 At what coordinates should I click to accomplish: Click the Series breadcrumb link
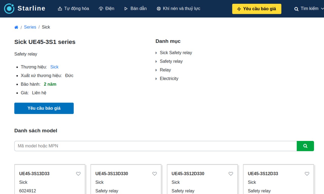tap(30, 27)
